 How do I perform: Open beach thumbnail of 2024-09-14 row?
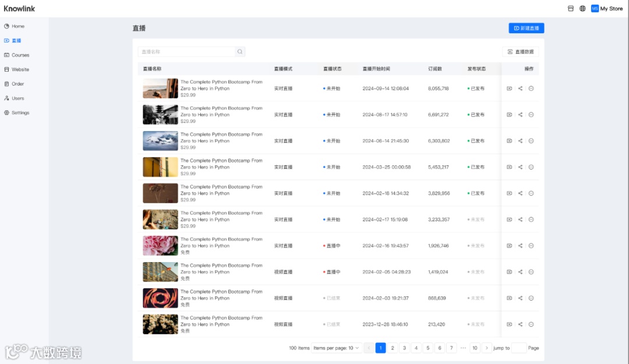click(x=161, y=89)
